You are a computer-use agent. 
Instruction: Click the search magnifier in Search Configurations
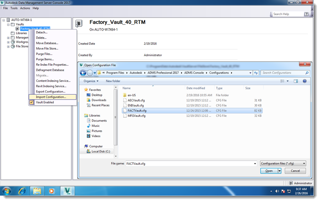point(307,73)
